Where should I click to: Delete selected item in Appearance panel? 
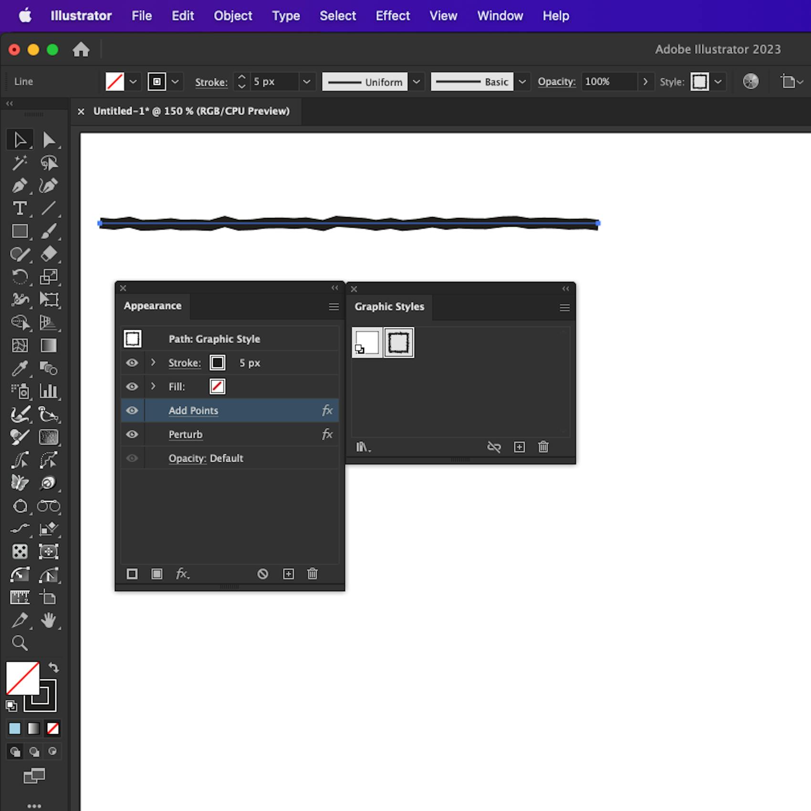click(x=312, y=574)
